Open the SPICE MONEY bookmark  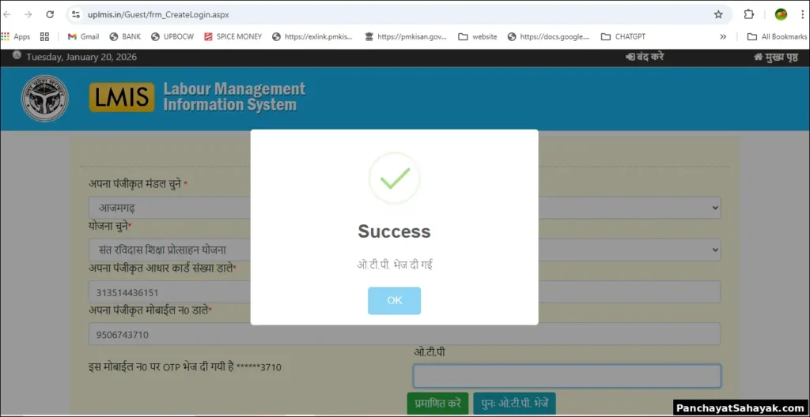point(233,36)
